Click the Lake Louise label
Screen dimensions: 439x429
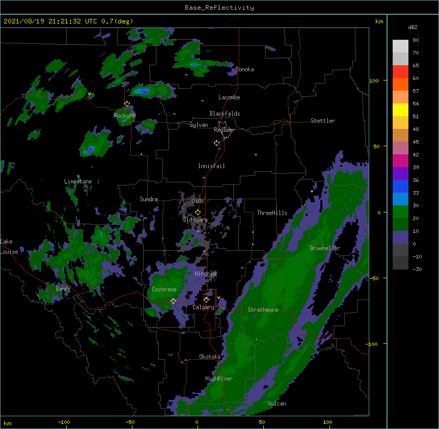coord(9,247)
